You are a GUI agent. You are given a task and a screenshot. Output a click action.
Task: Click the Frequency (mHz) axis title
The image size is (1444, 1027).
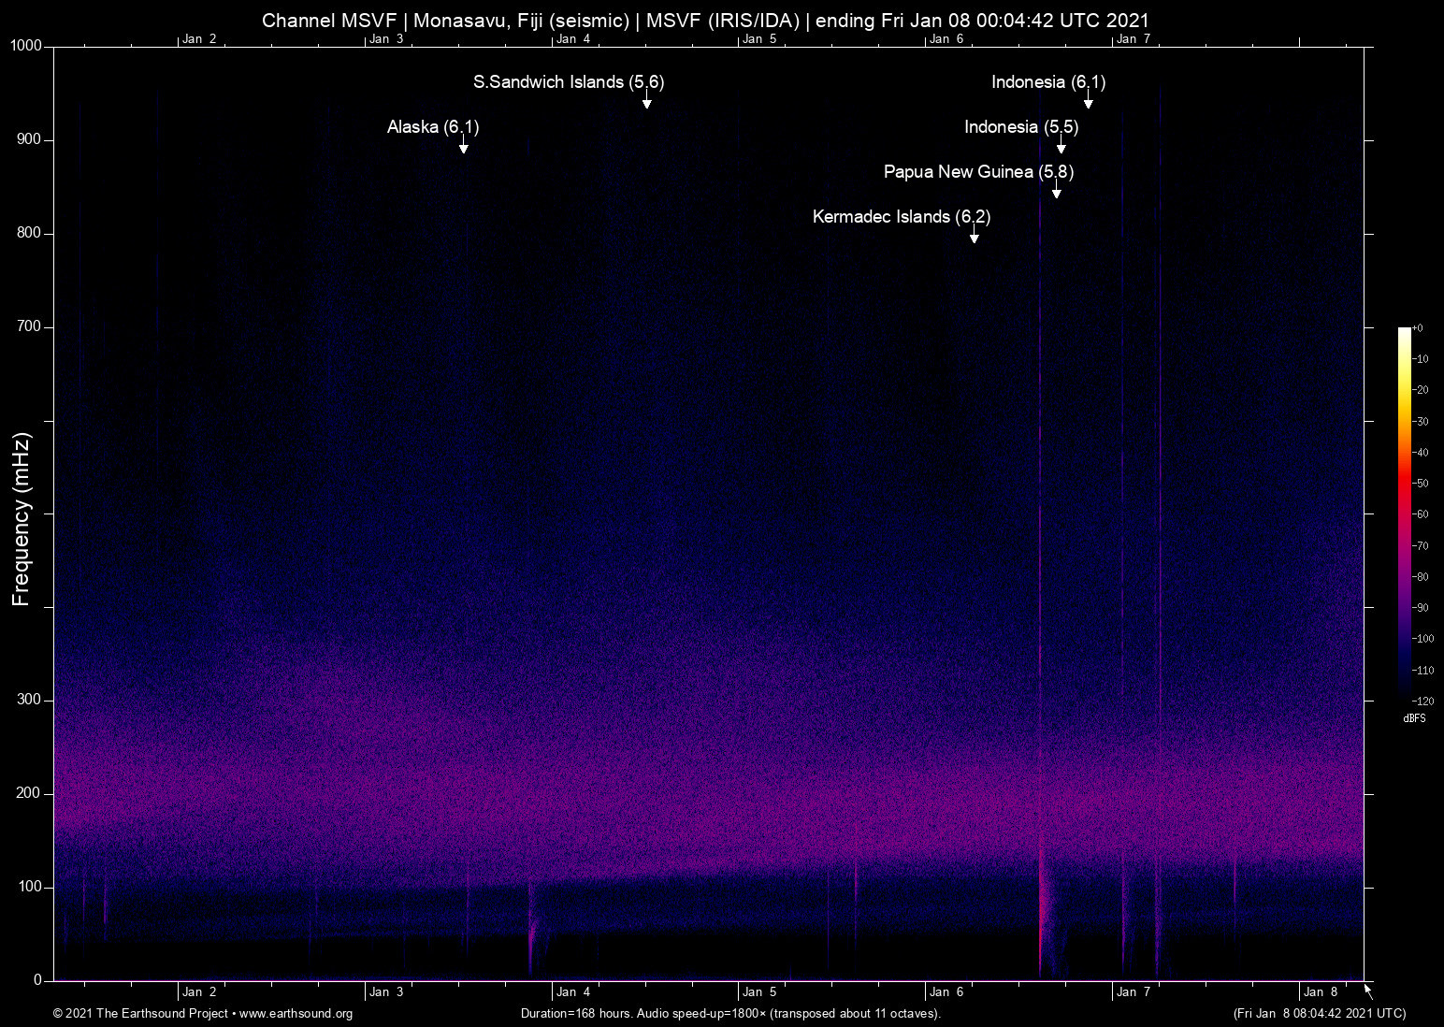click(x=21, y=519)
